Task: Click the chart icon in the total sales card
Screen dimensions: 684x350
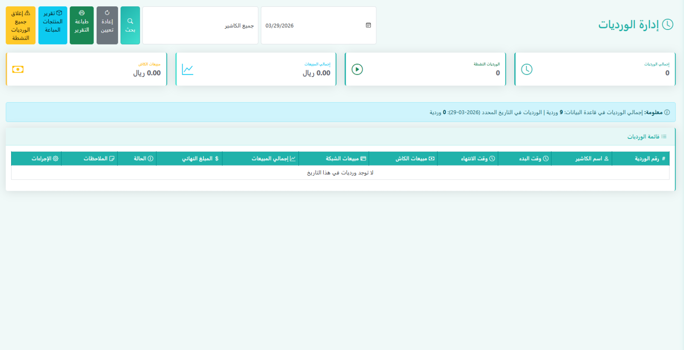Action: tap(188, 69)
